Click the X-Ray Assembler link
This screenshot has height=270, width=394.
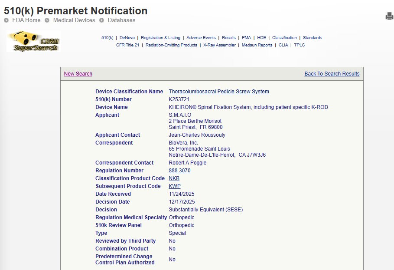pyautogui.click(x=219, y=45)
